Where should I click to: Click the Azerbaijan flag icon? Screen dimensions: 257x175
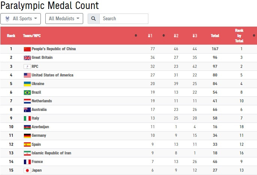[27, 127]
